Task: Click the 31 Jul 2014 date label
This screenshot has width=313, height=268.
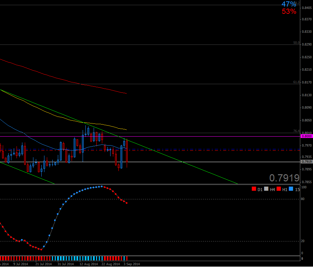Action: pos(65,264)
